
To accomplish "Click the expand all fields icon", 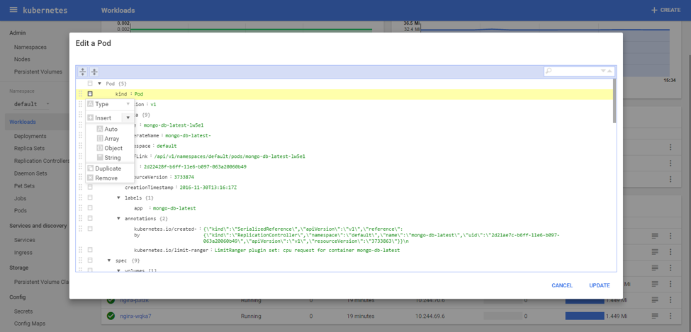I will tap(83, 71).
